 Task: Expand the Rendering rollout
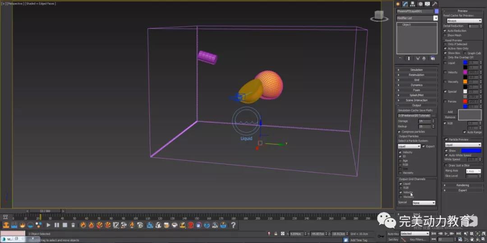pos(462,185)
